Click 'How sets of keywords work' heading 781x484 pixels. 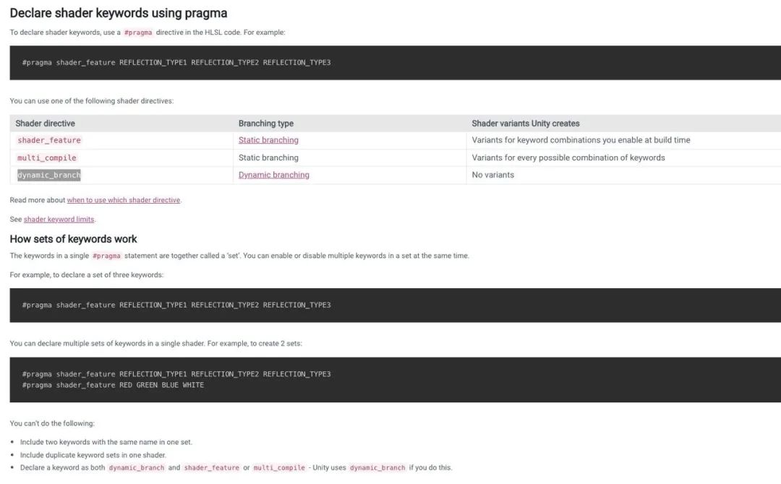pyautogui.click(x=73, y=239)
